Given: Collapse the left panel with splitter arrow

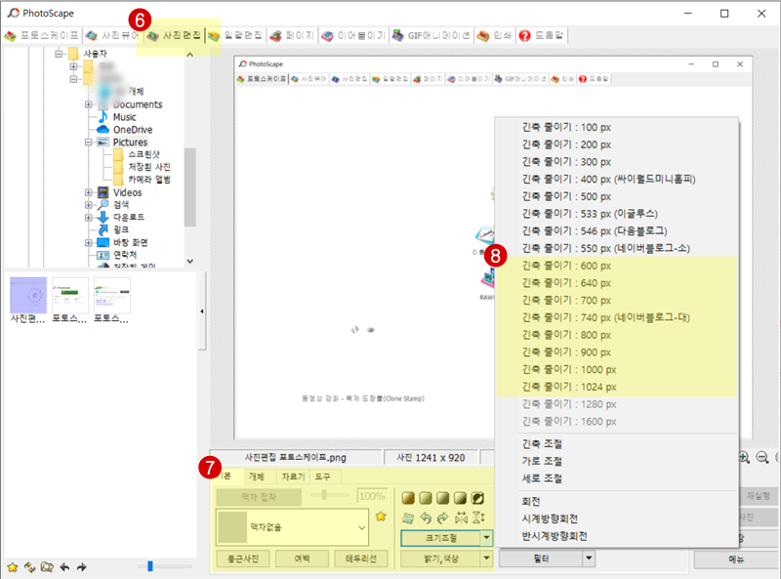Looking at the screenshot, I should click(202, 311).
